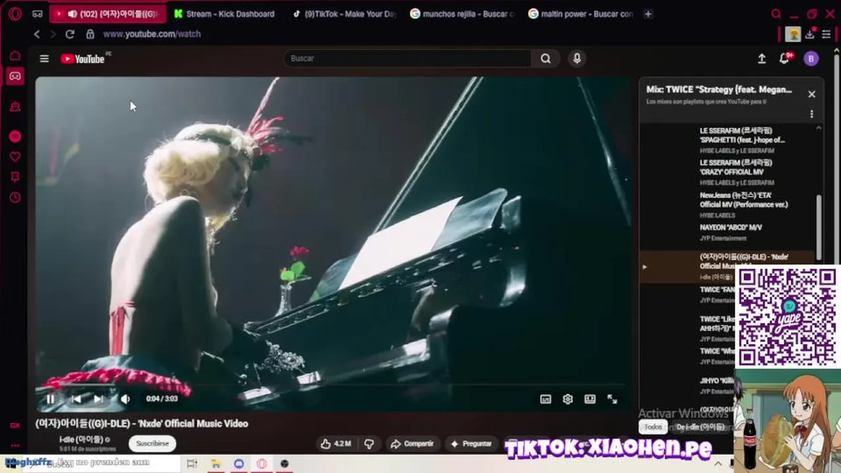841x473 pixels.
Task: Click the video progress bar
Action: pos(334,386)
